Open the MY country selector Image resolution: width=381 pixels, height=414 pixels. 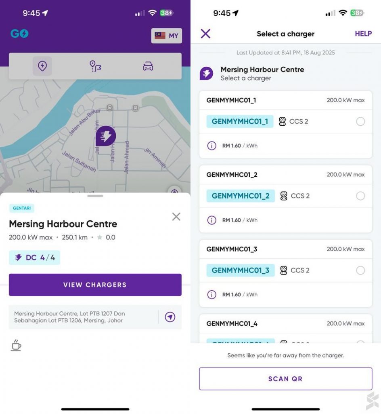[166, 36]
